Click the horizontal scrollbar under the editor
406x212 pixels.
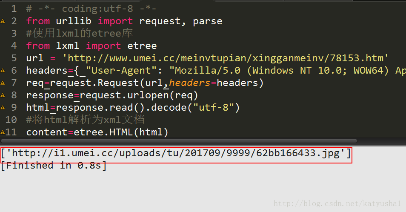coord(179,141)
